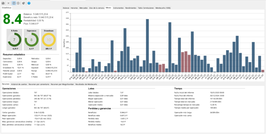The image size is (266, 134).
Task: Click Máxima exposición a mercado 0,09 lotes
Action: pyautogui.click(x=124, y=96)
